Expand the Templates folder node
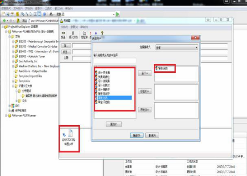Image resolution: width=247 pixels, height=176 pixels. pos(13,81)
